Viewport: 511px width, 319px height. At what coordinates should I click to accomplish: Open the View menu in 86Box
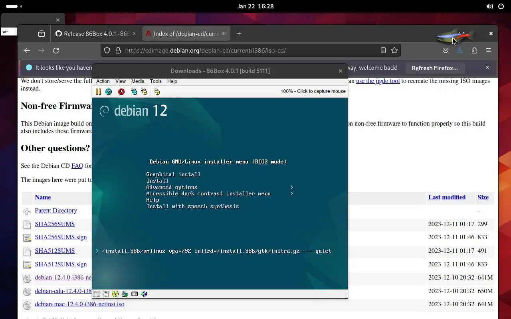tap(121, 81)
